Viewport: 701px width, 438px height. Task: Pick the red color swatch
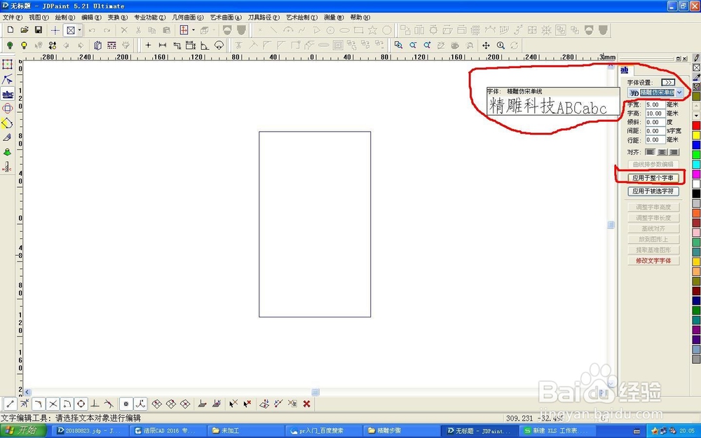(x=697, y=125)
